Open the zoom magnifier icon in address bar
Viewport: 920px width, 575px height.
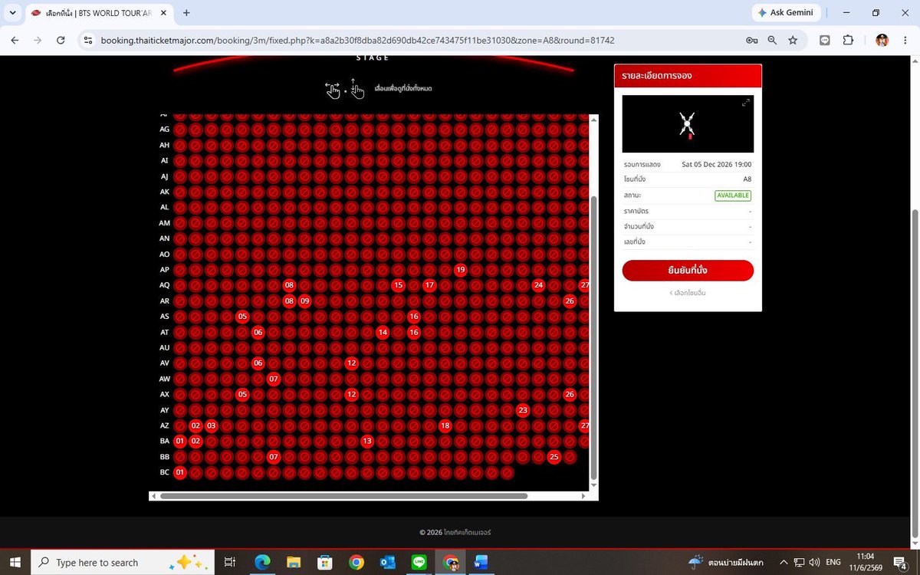(772, 40)
